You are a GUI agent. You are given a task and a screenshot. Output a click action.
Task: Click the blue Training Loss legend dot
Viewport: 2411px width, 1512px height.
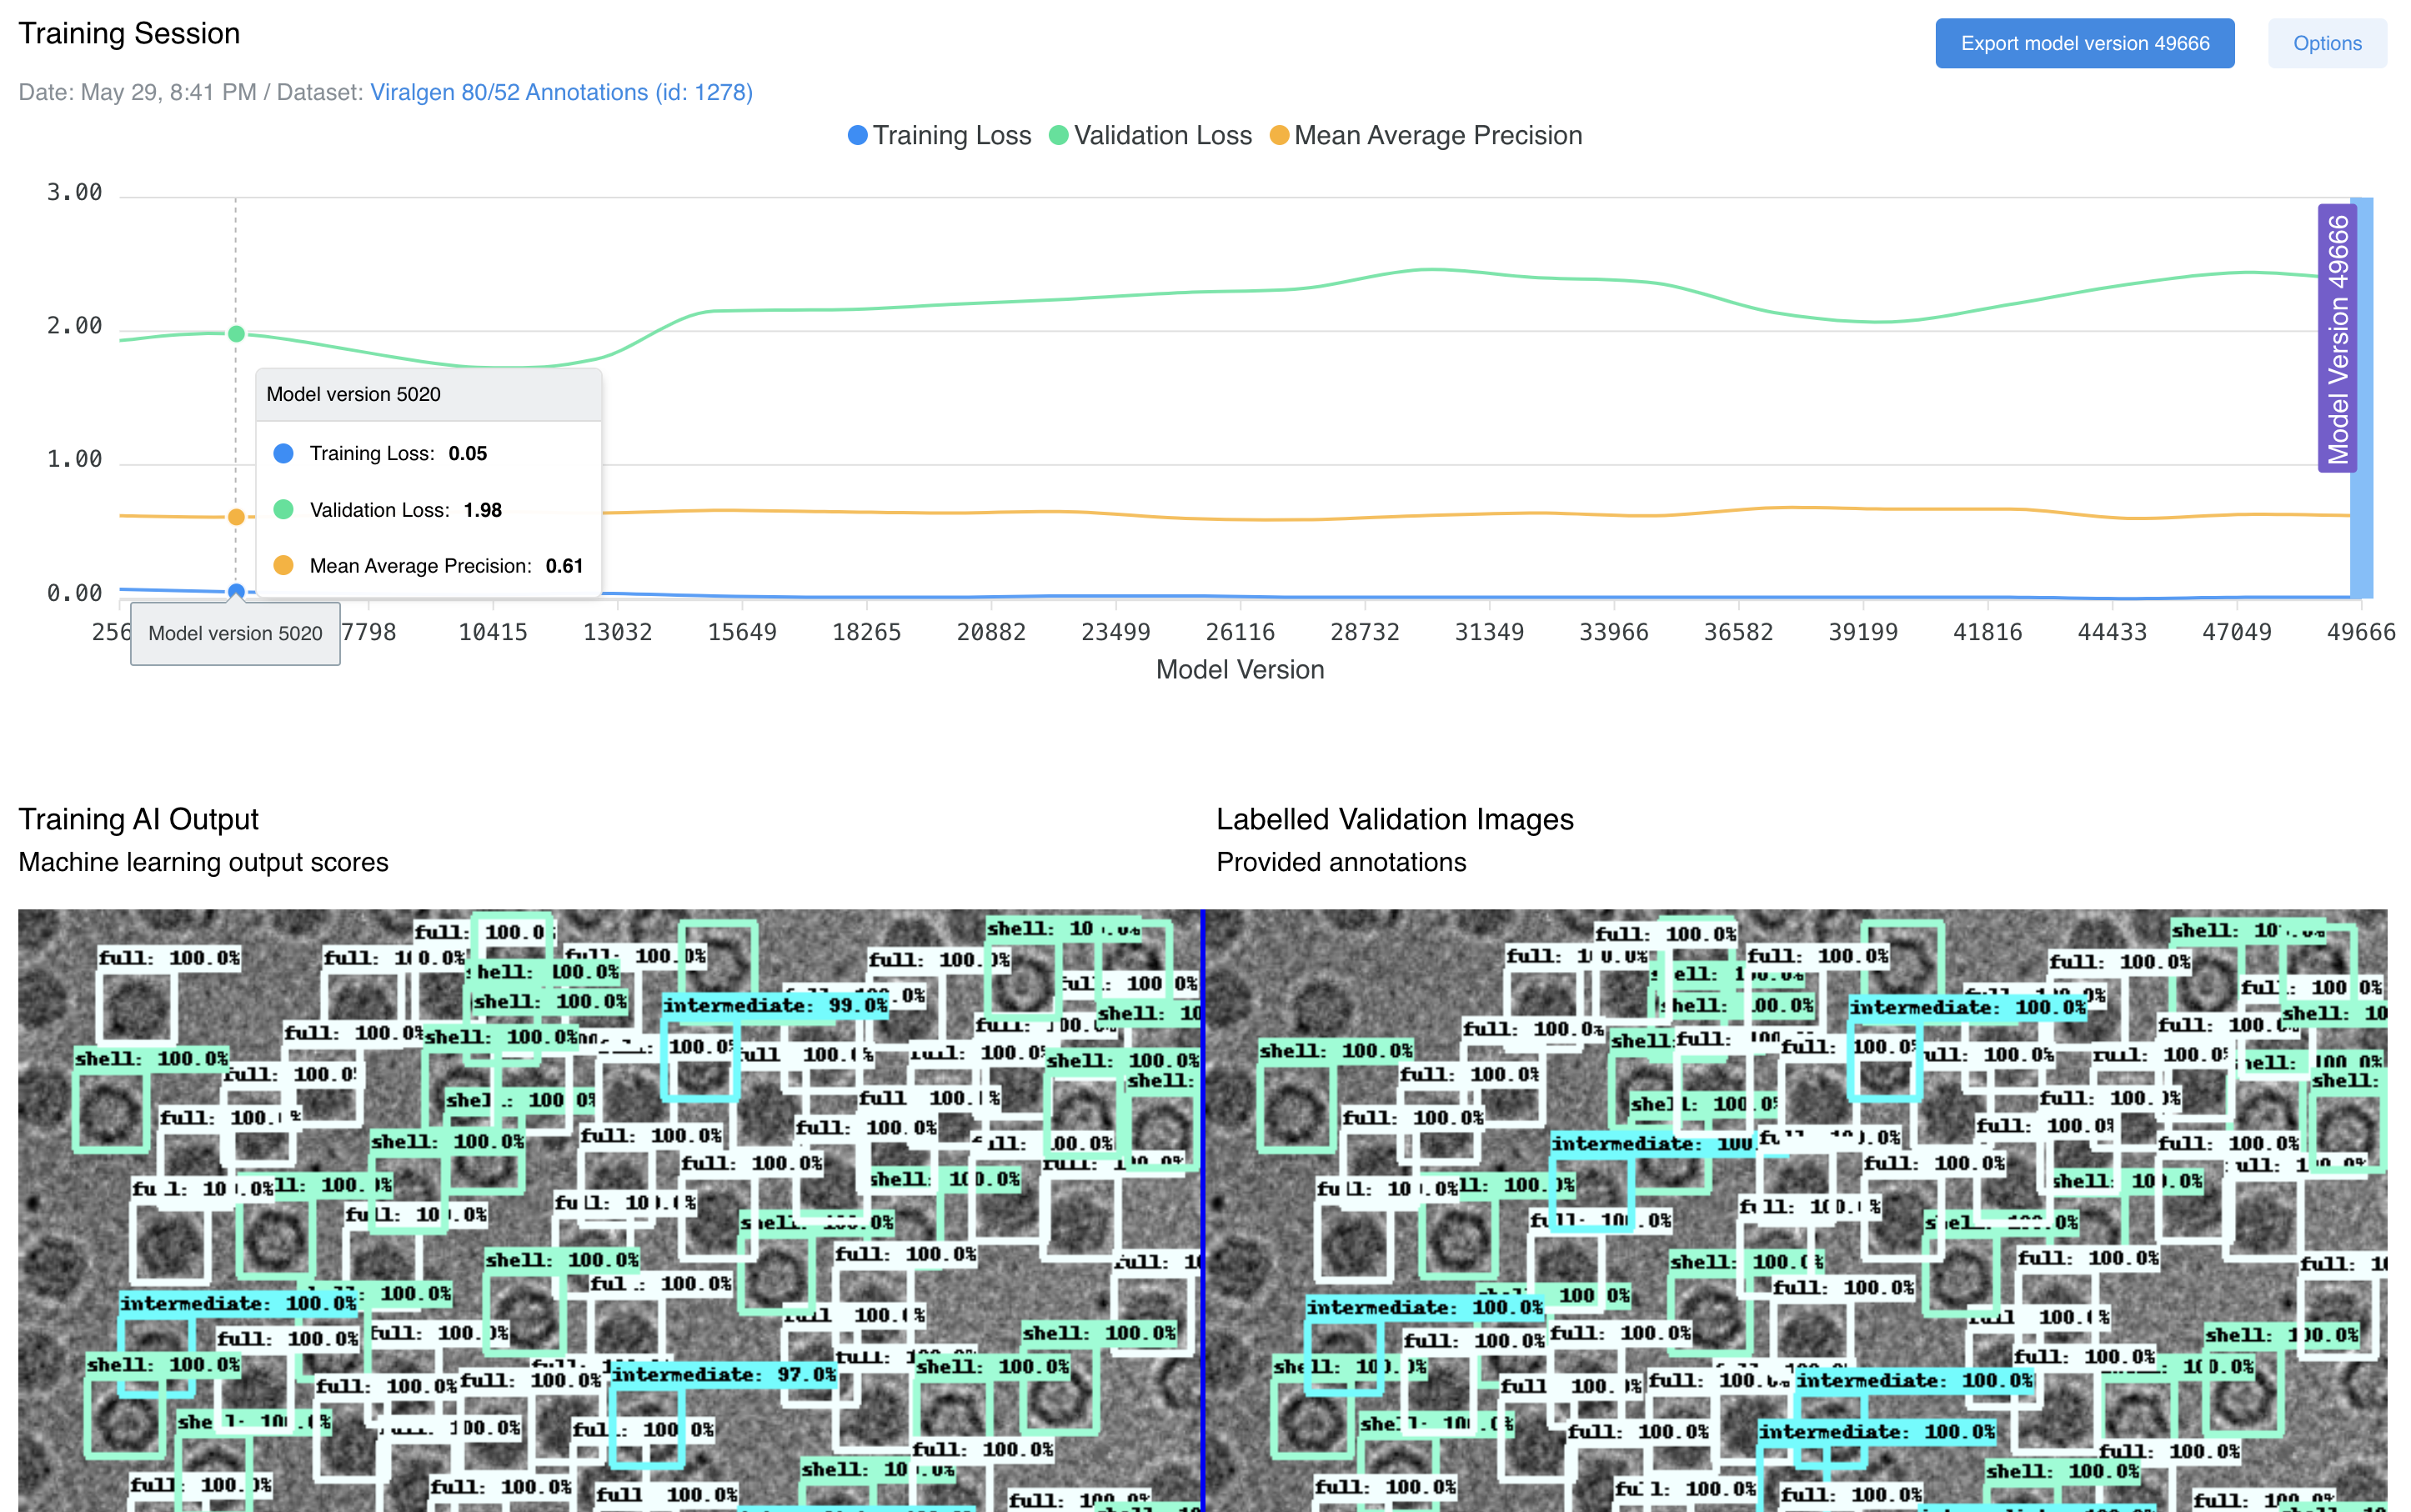(x=857, y=135)
